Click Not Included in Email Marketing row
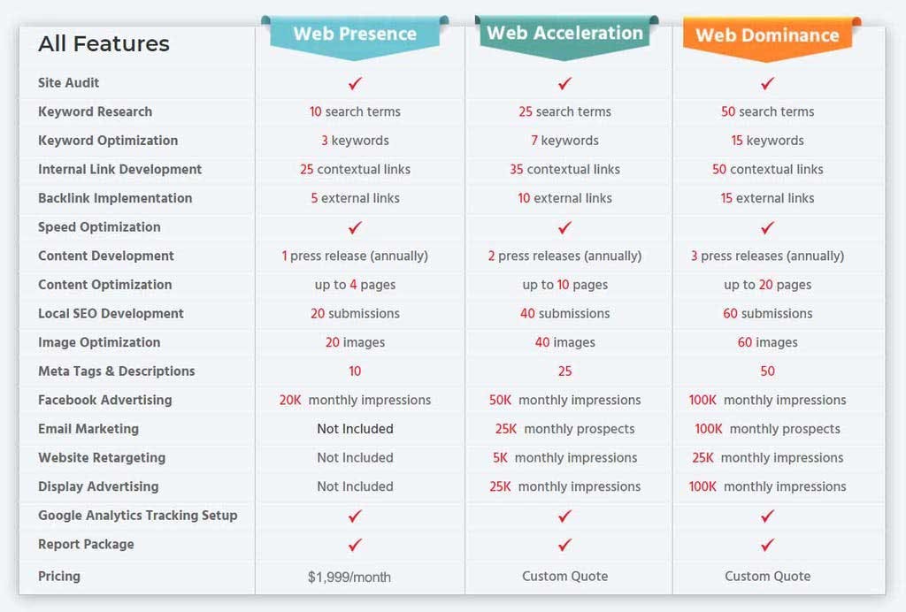This screenshot has height=612, width=906. tap(355, 428)
